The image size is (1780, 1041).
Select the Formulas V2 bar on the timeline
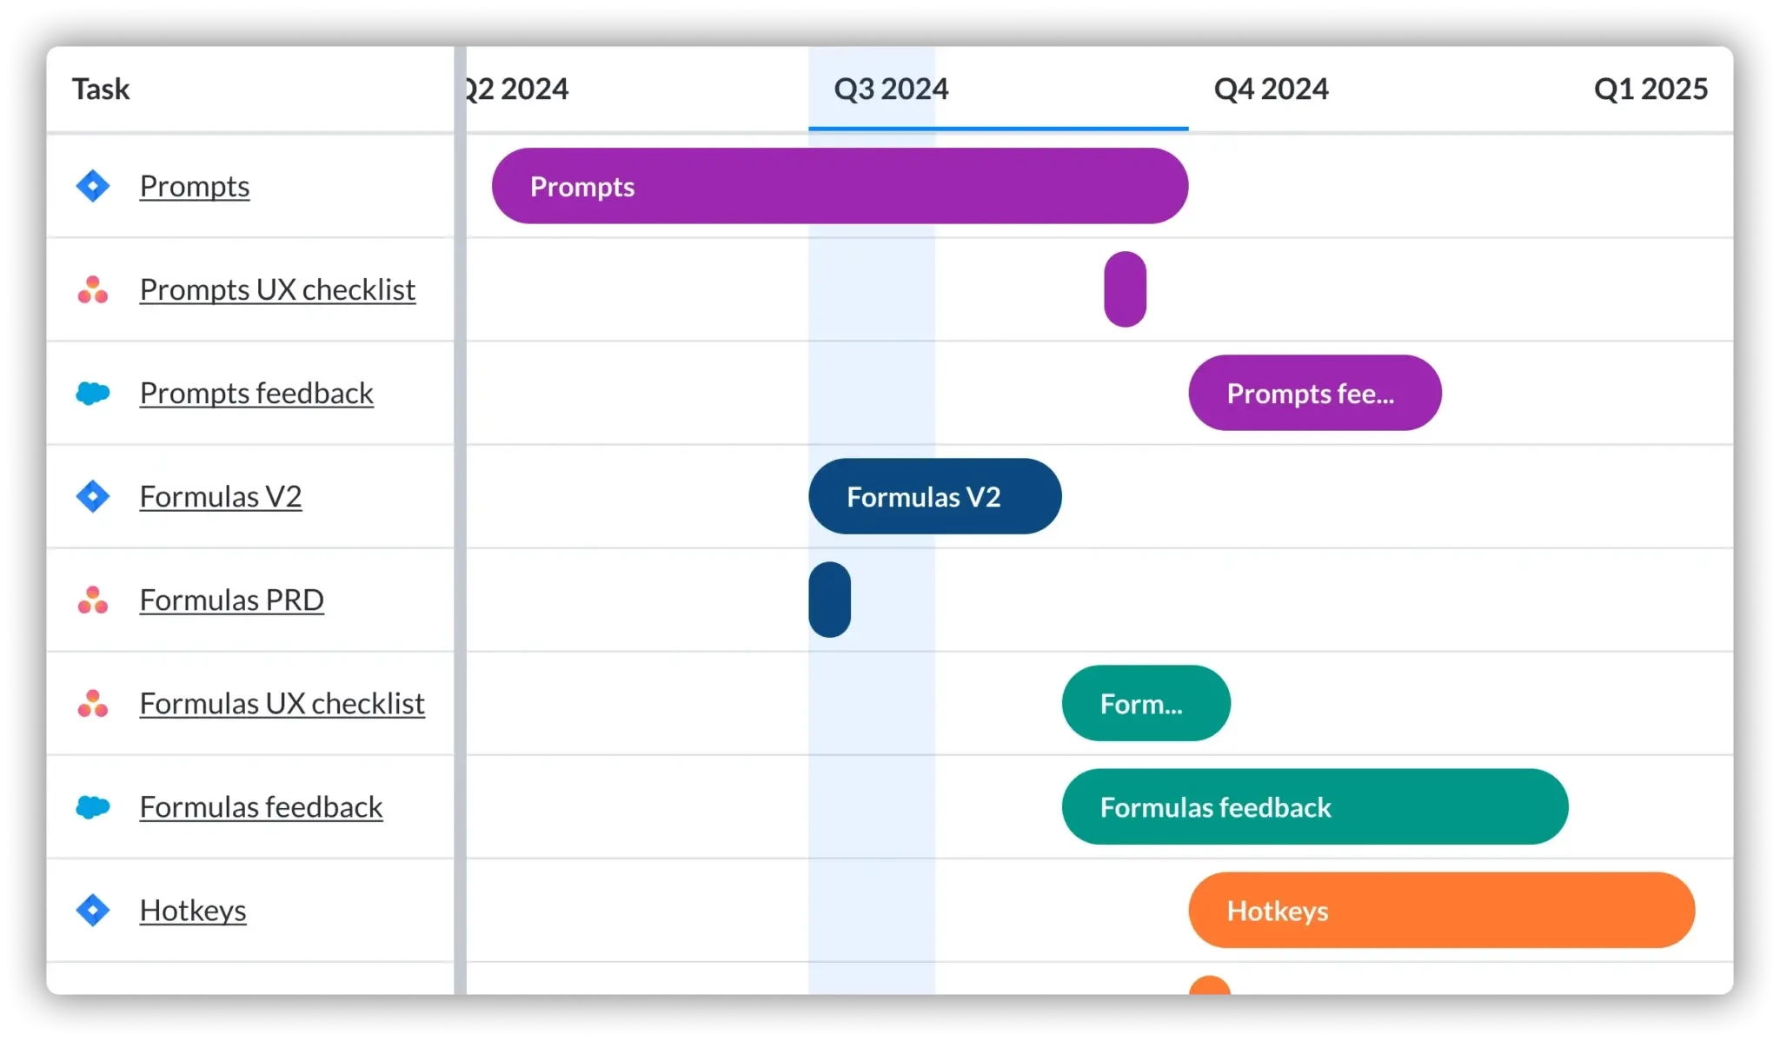point(934,496)
